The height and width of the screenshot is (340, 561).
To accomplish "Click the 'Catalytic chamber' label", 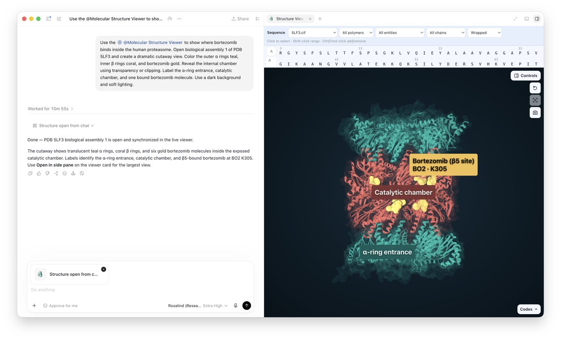I will point(403,192).
